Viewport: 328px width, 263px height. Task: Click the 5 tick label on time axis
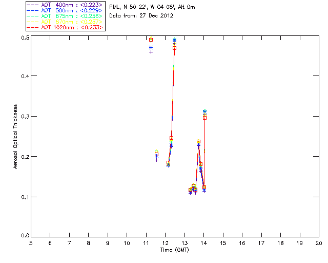31,243
